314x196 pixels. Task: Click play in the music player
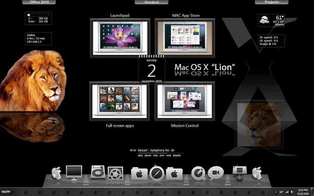140,155
